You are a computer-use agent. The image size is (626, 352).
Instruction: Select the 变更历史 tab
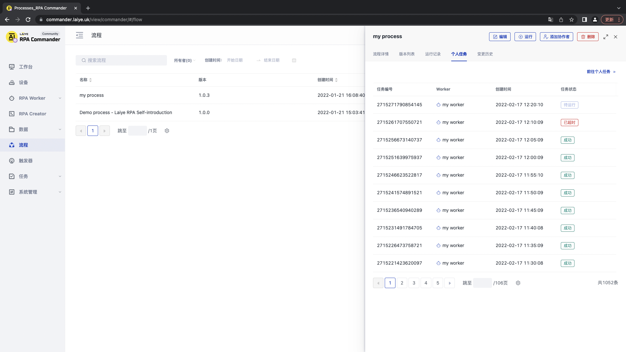485,54
